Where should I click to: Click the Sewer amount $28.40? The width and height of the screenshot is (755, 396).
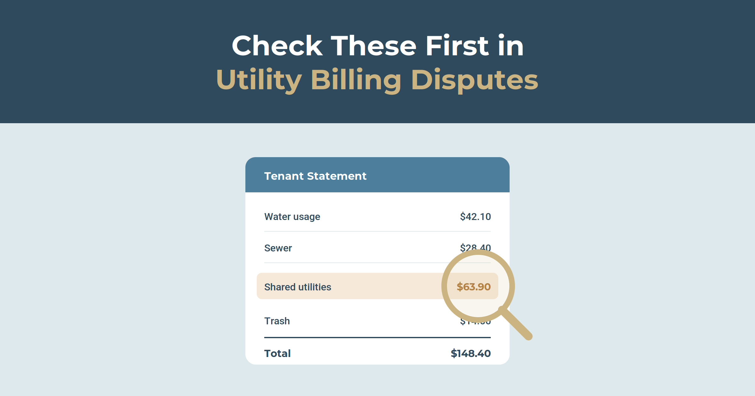point(475,247)
